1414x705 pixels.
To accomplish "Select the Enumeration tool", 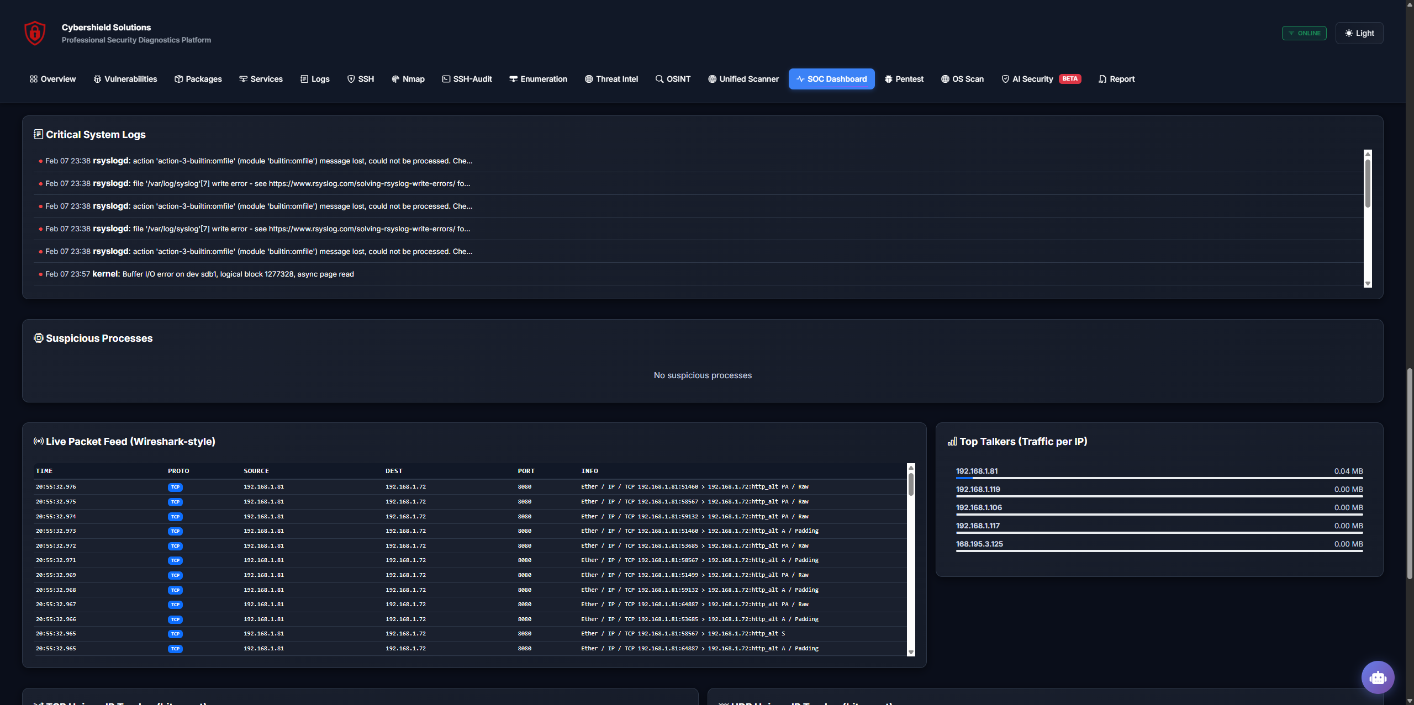I will [x=538, y=79].
